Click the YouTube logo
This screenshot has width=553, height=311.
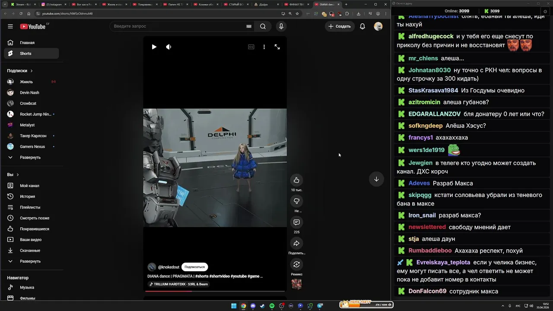[33, 26]
